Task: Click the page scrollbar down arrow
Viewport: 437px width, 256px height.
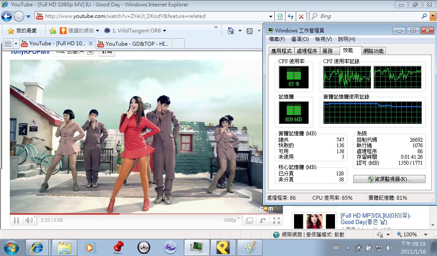Action: [x=433, y=225]
